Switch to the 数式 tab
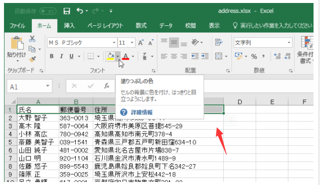The height and width of the screenshot is (185, 320). pos(141,26)
